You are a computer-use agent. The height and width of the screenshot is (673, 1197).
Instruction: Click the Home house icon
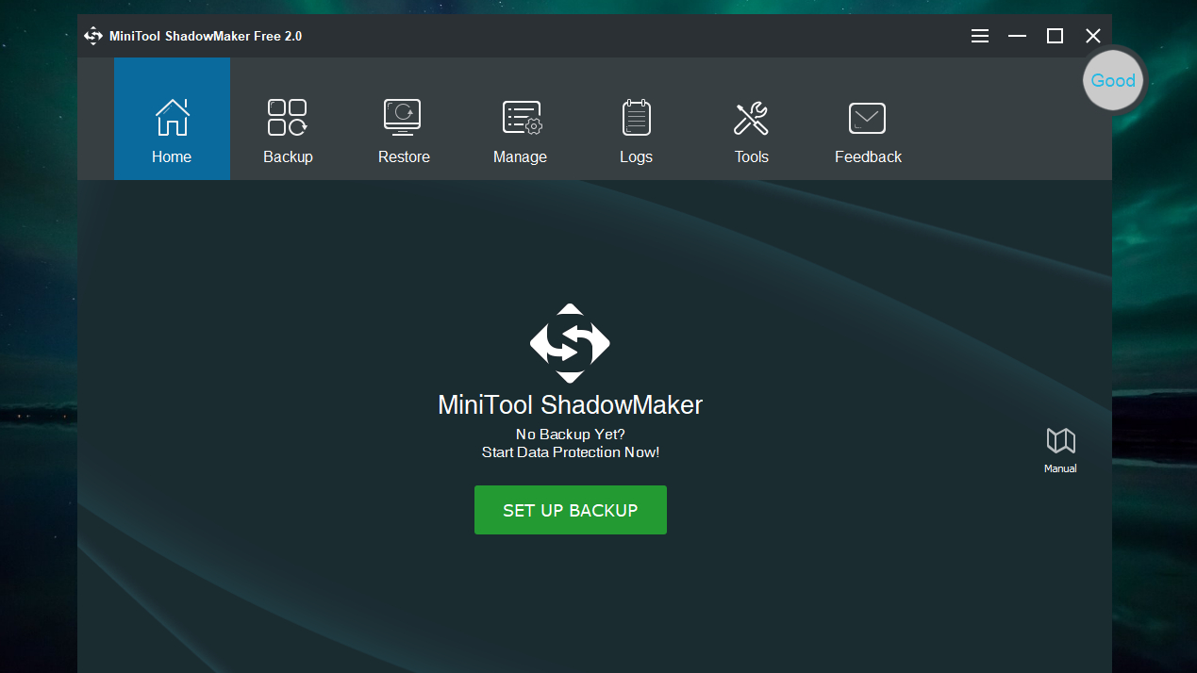[x=172, y=118]
